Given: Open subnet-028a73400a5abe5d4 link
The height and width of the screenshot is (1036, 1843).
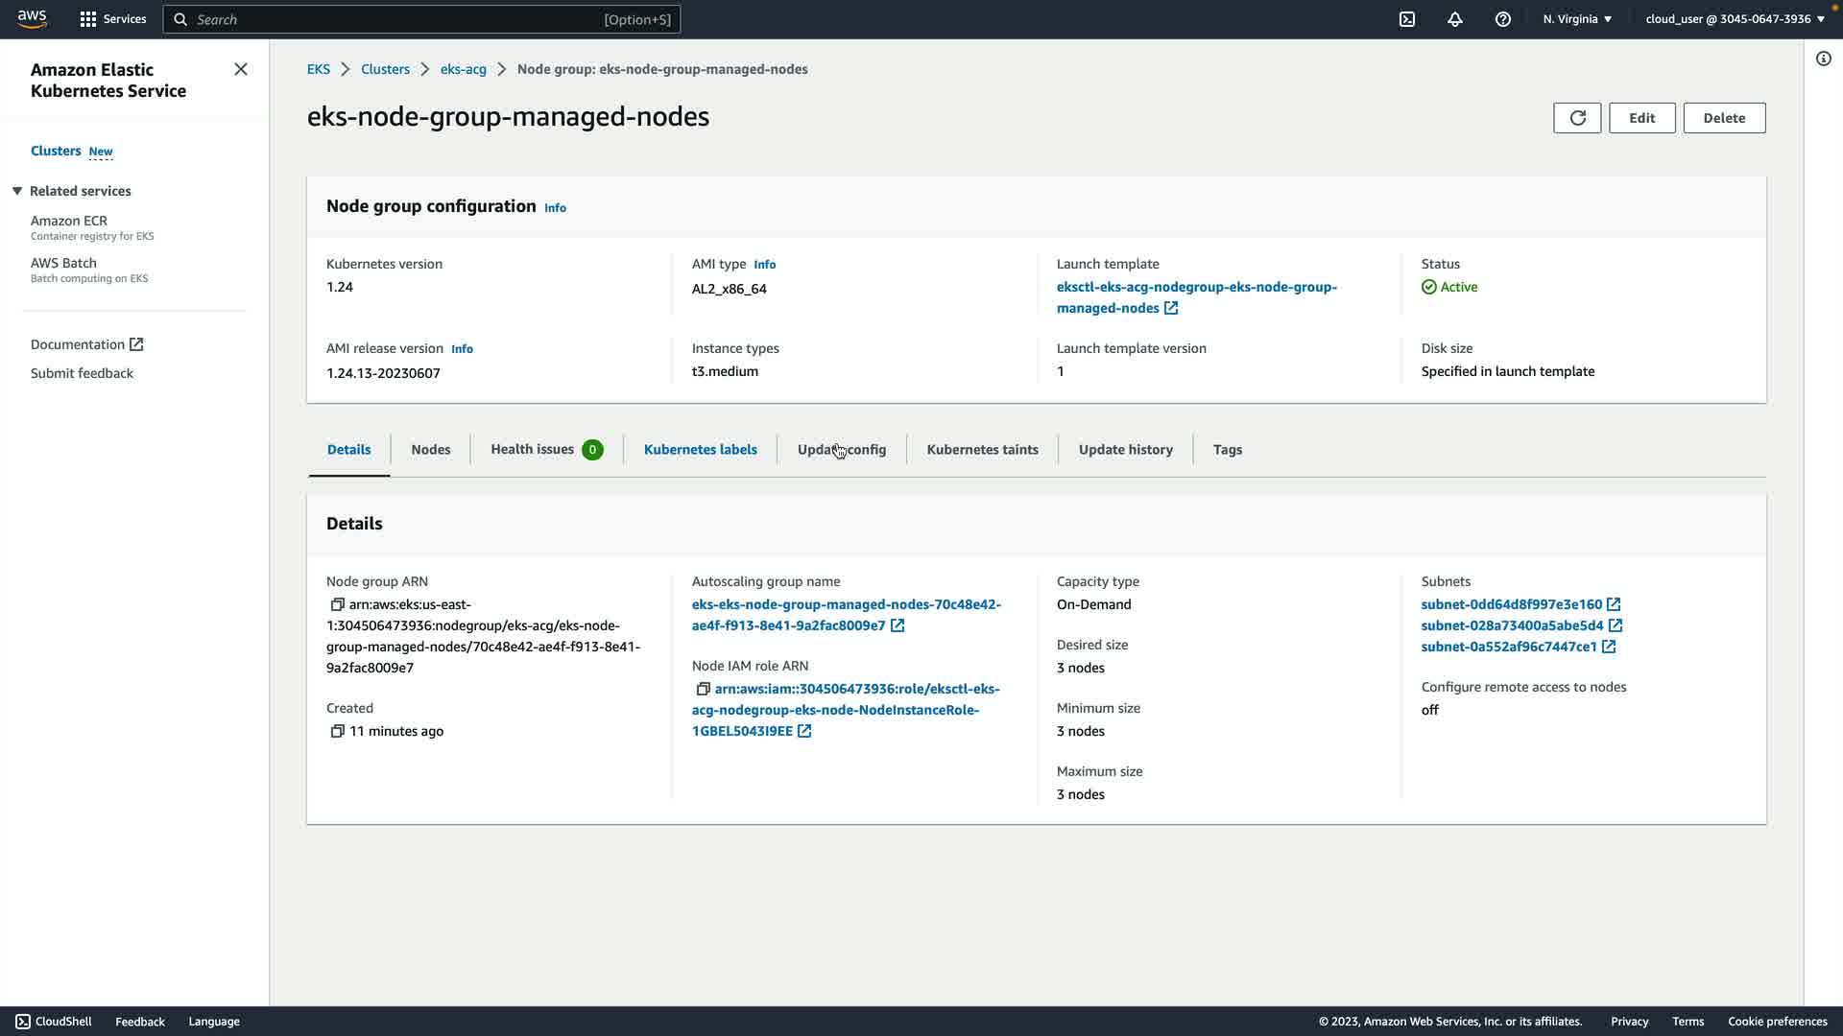Looking at the screenshot, I should (x=1512, y=625).
